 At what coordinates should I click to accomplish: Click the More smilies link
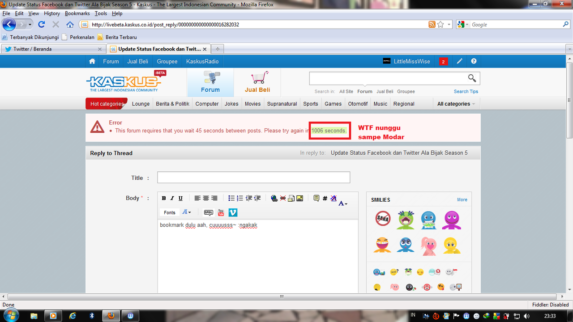point(462,200)
